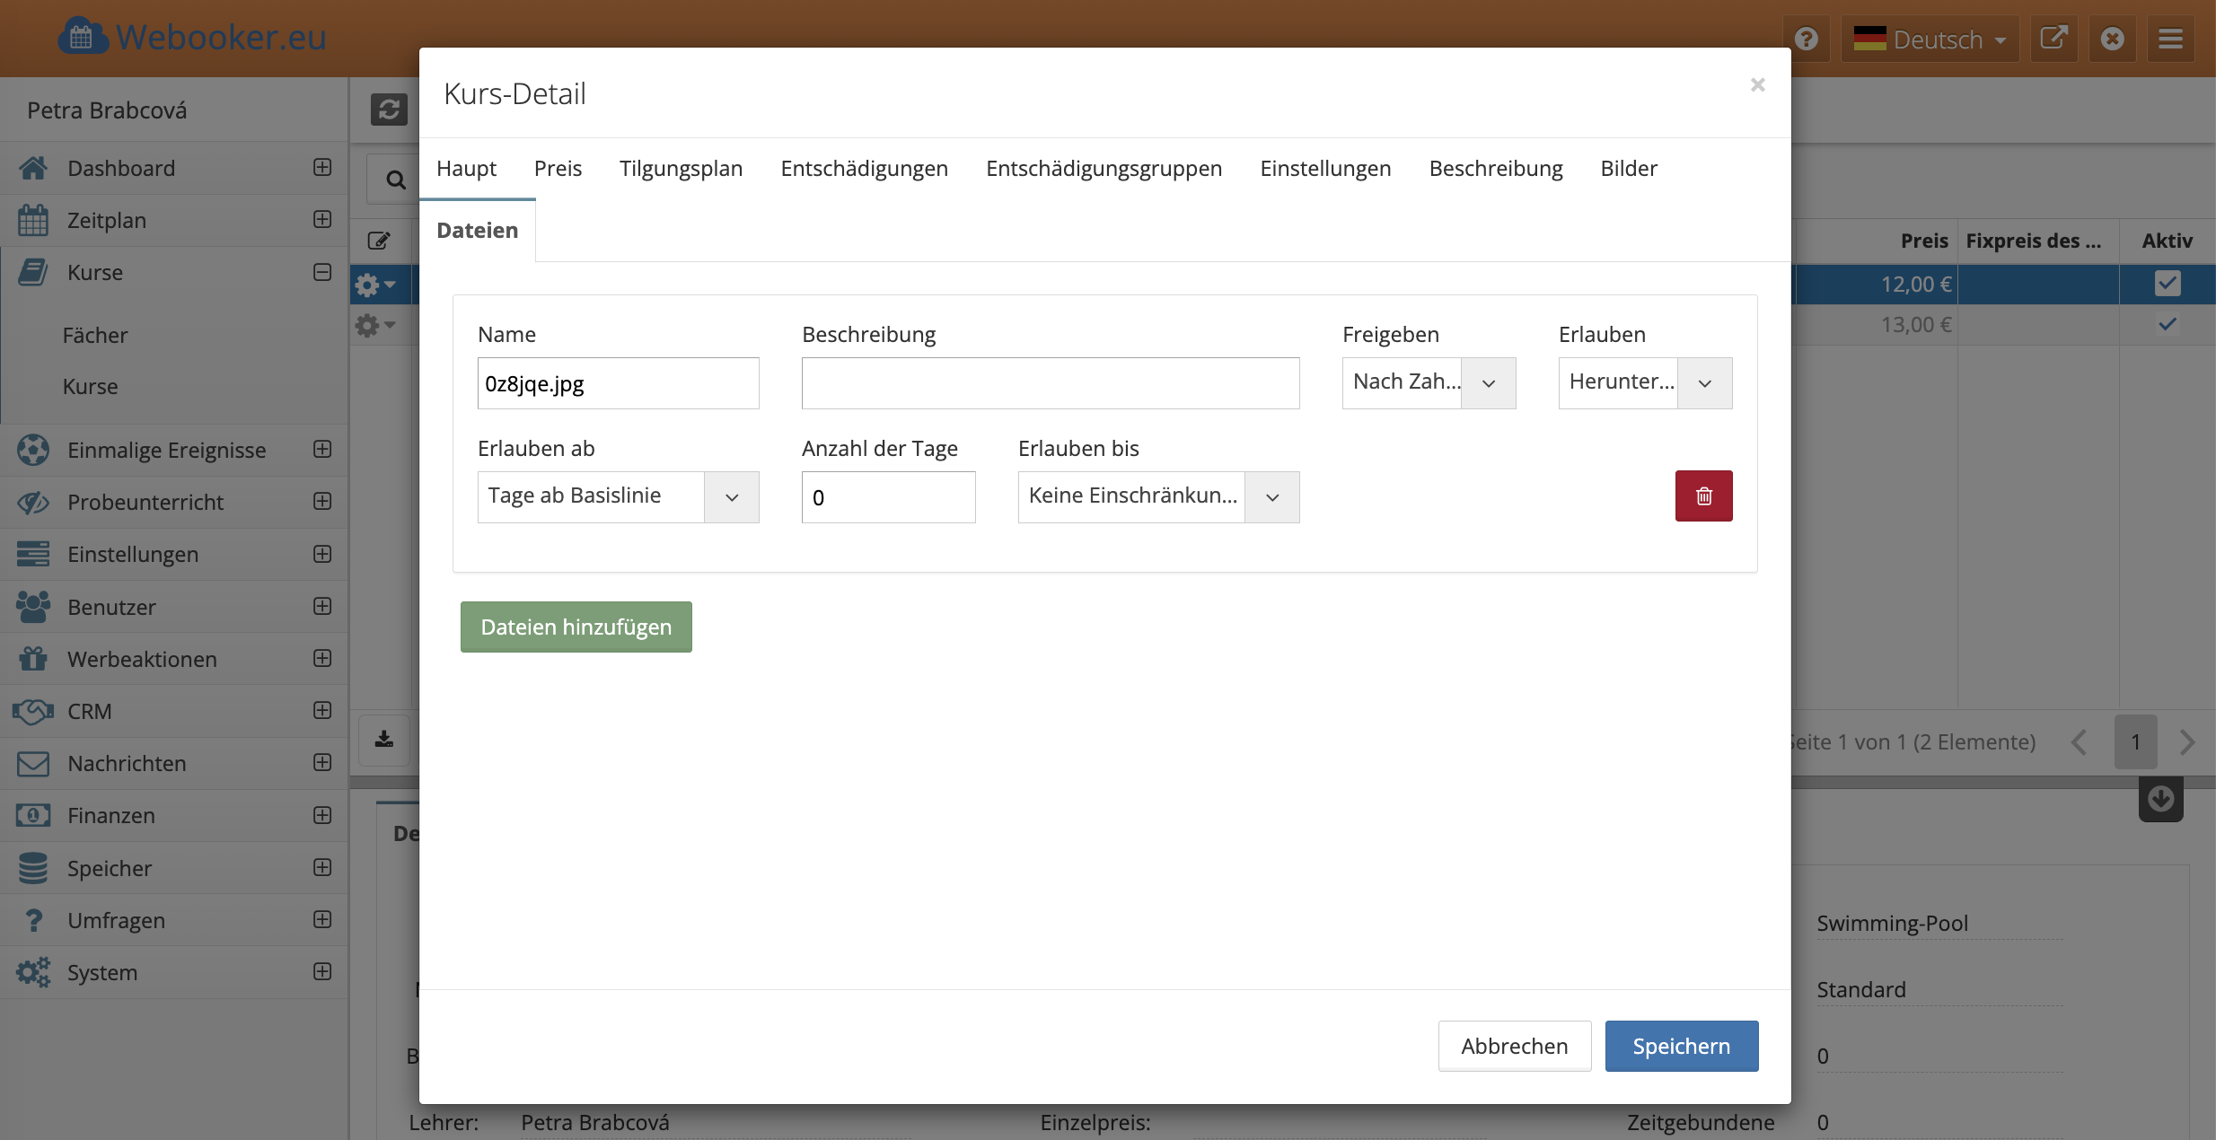The image size is (2216, 1140).
Task: Open the Nachrichten envelope item
Action: point(127,763)
